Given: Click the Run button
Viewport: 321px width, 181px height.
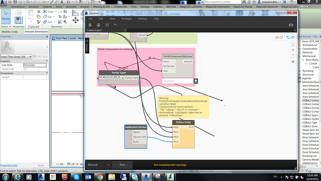Looking at the screenshot, I should tap(122, 165).
